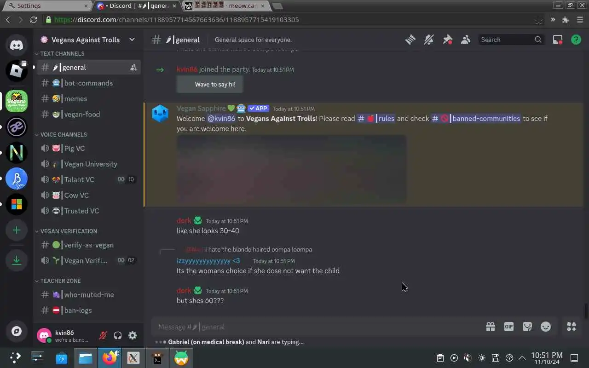Click Wave to say hi button

click(210, 84)
